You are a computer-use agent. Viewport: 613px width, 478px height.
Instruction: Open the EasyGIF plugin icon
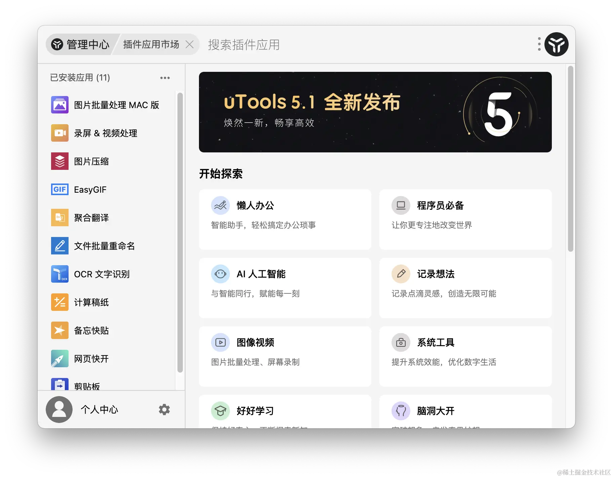pos(60,189)
